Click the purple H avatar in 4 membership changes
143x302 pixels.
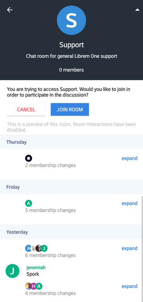[x=33, y=286]
